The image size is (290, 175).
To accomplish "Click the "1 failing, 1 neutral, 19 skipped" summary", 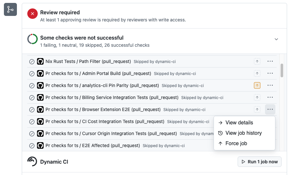I will click(95, 45).
